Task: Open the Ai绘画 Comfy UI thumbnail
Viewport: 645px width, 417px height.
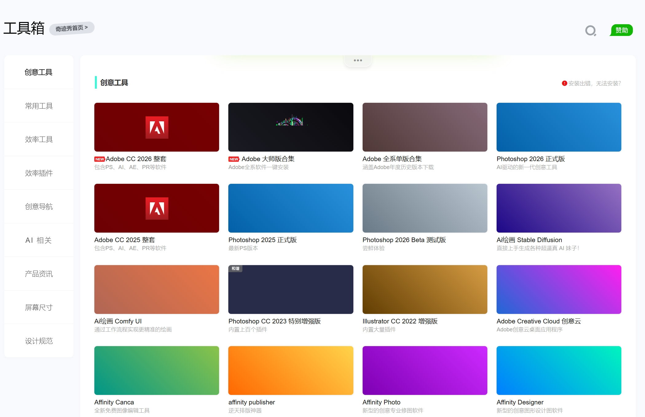Action: click(x=157, y=289)
